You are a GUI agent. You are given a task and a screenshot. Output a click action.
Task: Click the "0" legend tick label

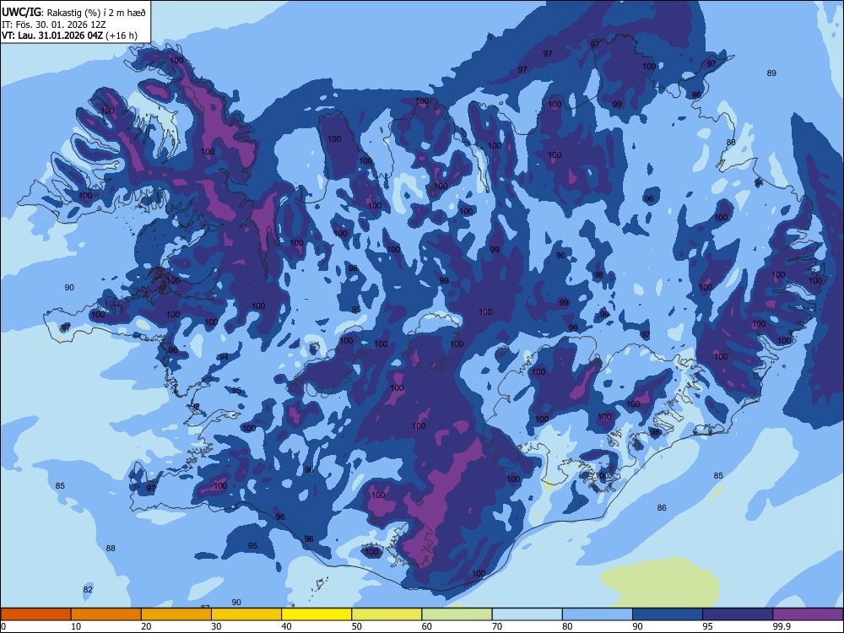[3, 626]
